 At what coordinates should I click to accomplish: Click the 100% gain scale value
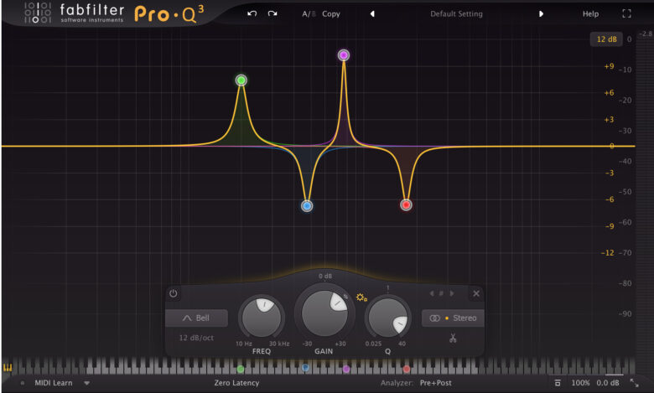pyautogui.click(x=580, y=383)
